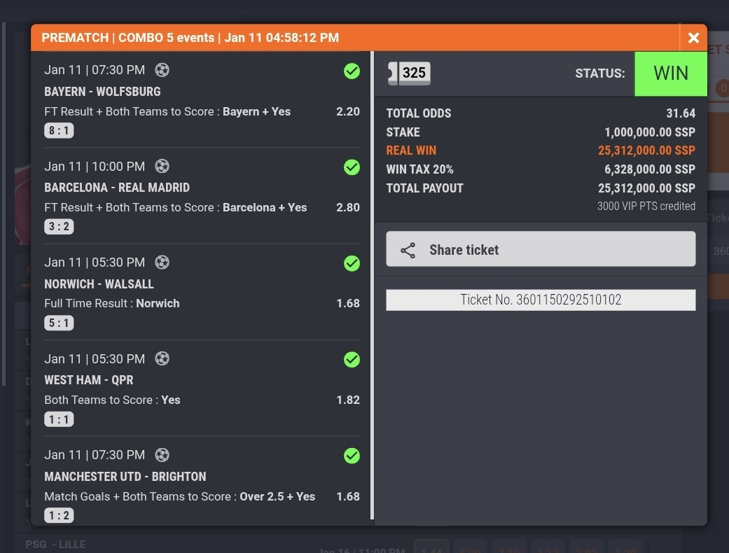Viewport: 729px width, 553px height.
Task: Click the soccer ball icon for West Ham - QPR
Action: [162, 359]
